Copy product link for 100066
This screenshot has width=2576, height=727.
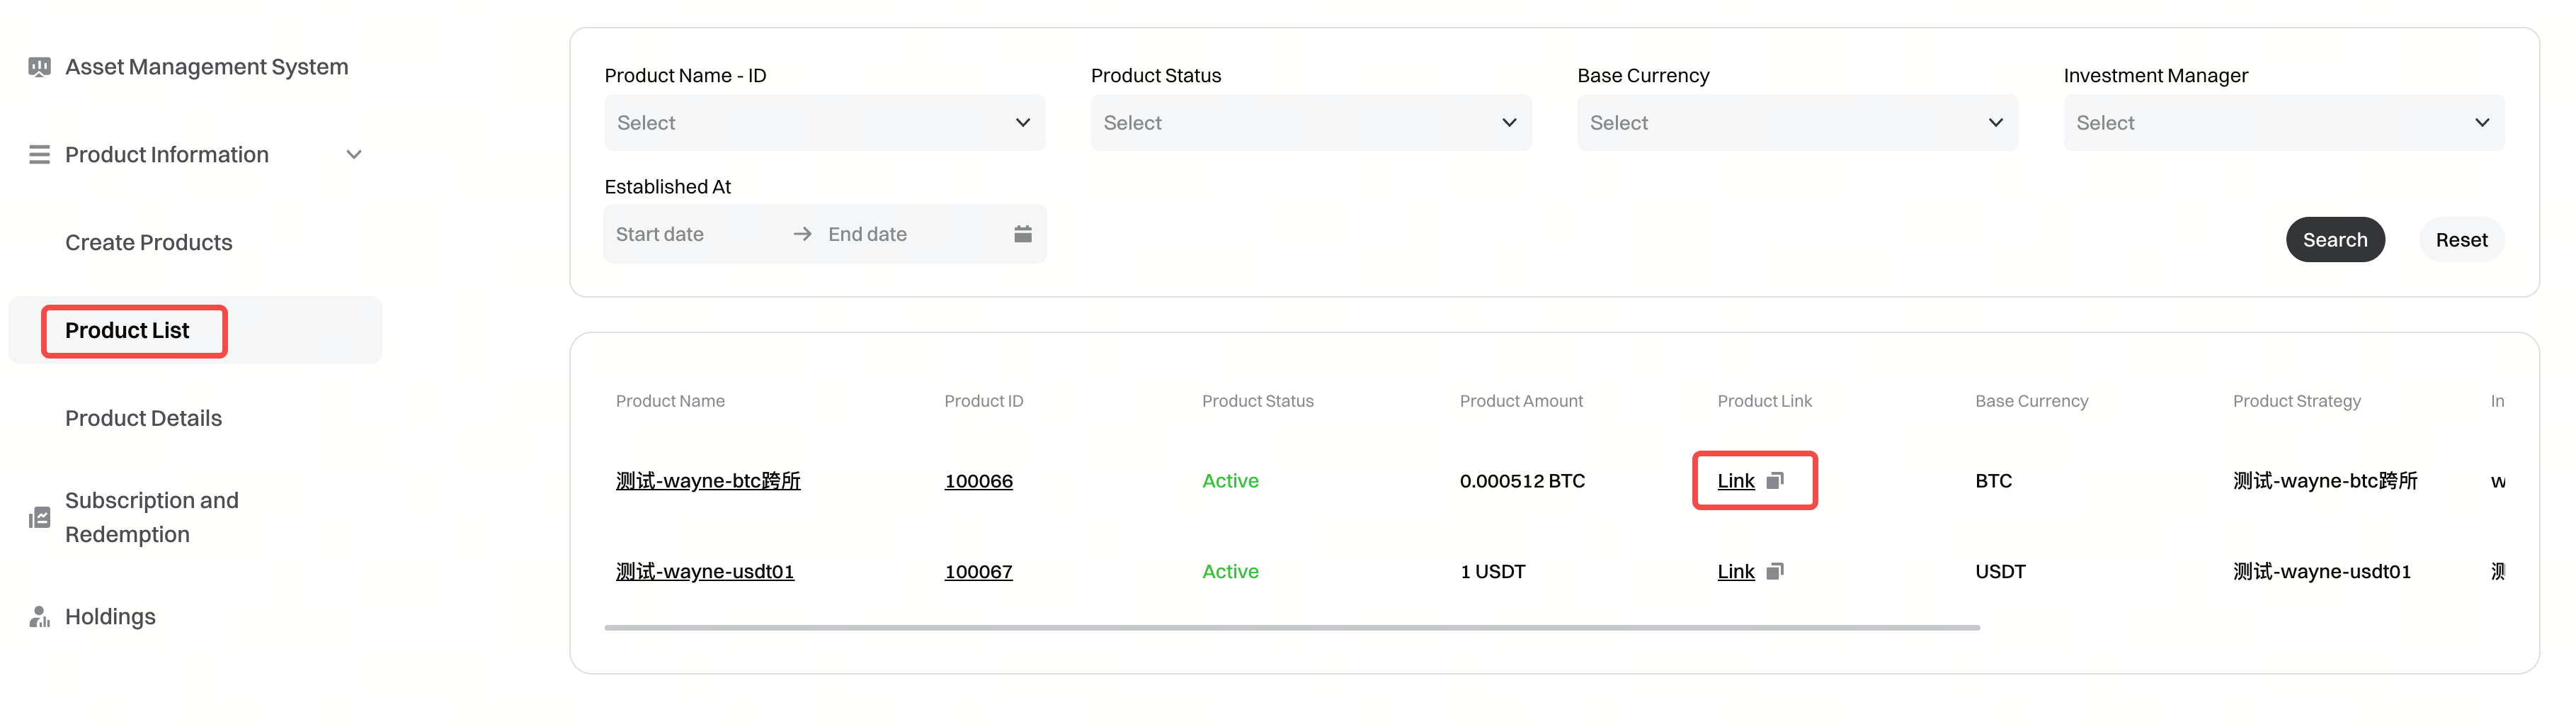[x=1775, y=482]
